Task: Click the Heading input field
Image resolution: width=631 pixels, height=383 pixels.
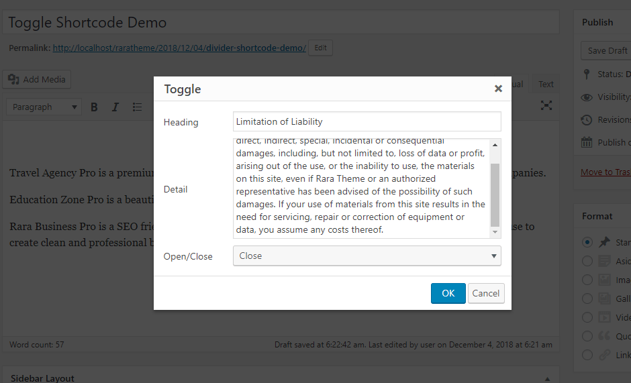Action: (x=367, y=121)
